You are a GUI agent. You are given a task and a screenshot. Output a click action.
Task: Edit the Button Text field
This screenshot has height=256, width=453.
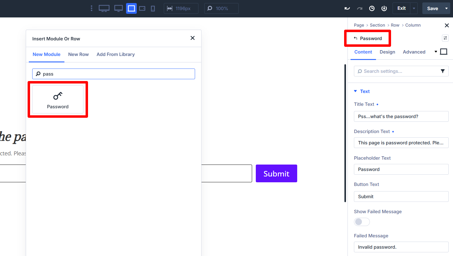(x=401, y=196)
